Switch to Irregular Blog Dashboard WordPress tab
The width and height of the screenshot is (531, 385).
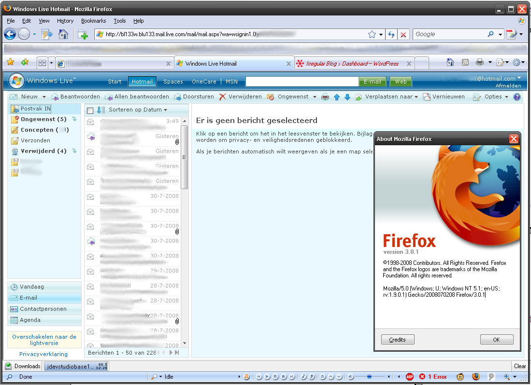[354, 64]
